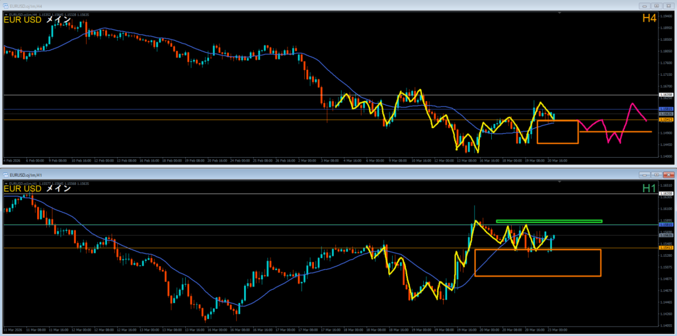Click 1.17600 on the H4 price scale
677x336 pixels.
coord(665,63)
